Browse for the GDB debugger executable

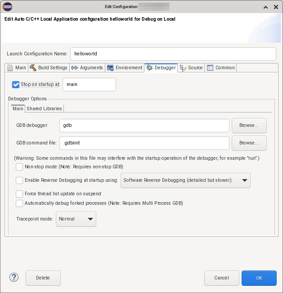(x=249, y=126)
